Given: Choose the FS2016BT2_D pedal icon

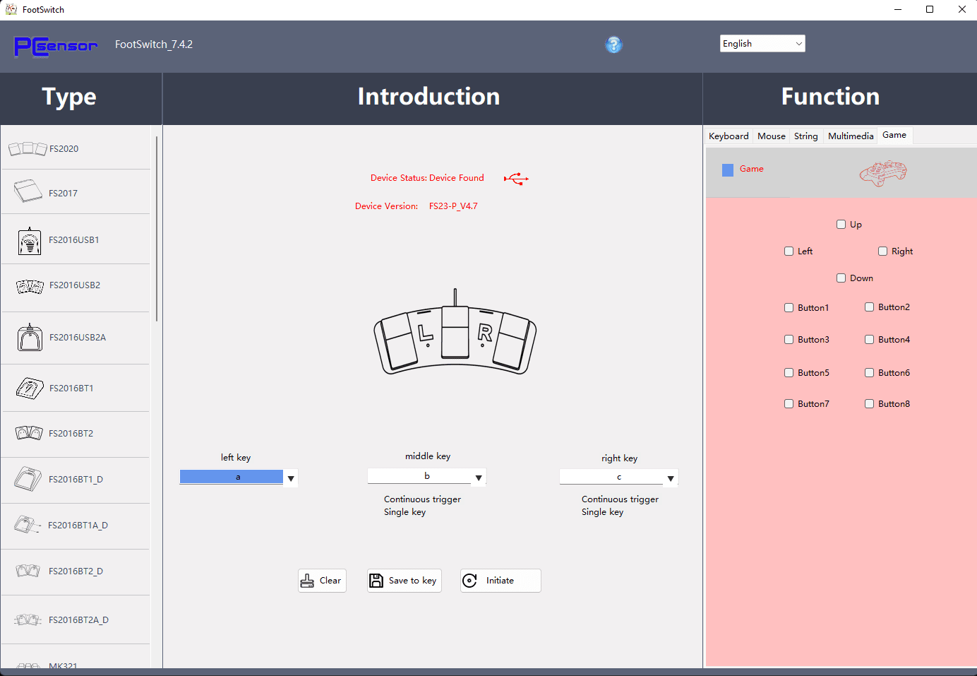Looking at the screenshot, I should 28,571.
